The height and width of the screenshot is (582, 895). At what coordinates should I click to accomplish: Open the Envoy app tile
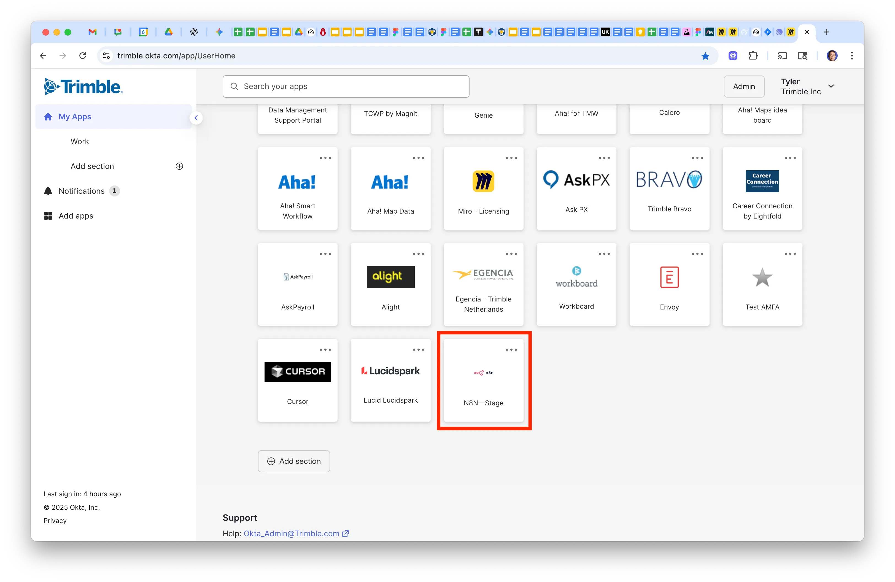(669, 284)
